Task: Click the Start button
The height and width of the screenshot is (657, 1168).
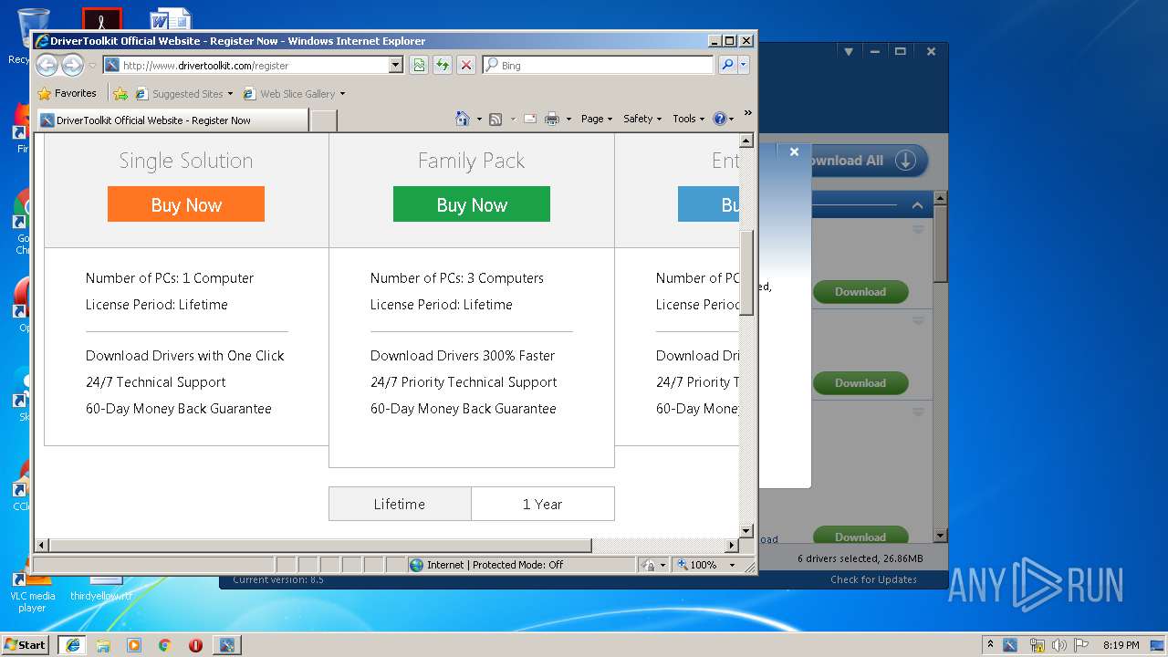Action: coord(26,644)
